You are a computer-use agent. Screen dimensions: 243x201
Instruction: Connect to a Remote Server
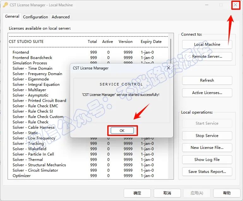207,56
